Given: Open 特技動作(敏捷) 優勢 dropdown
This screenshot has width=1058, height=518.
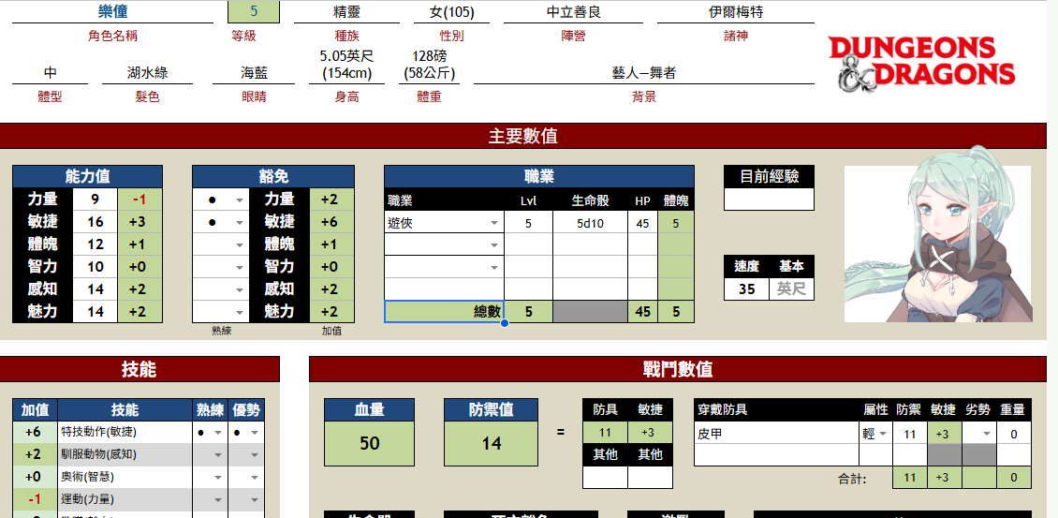Looking at the screenshot, I should point(255,432).
